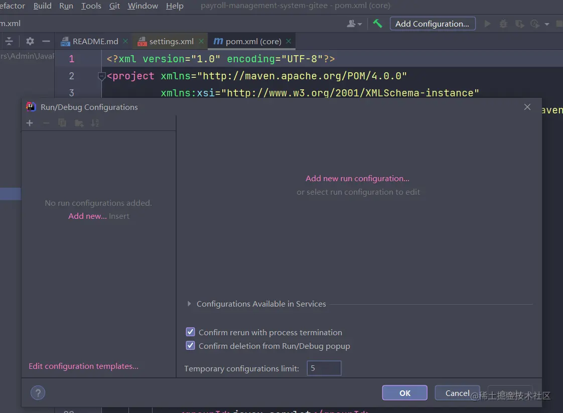
Task: Click the Build project hammer icon
Action: (377, 24)
